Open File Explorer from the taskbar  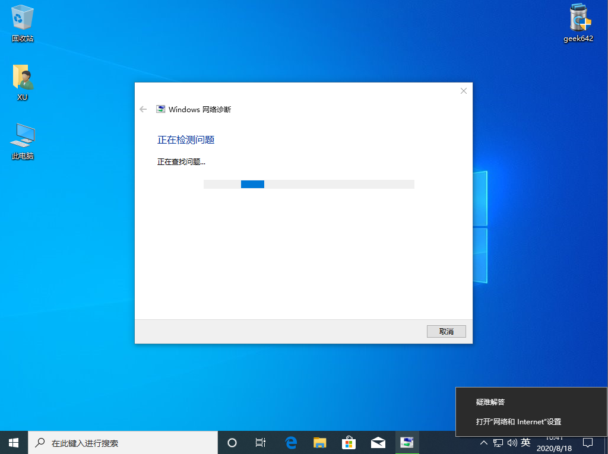[x=319, y=442]
